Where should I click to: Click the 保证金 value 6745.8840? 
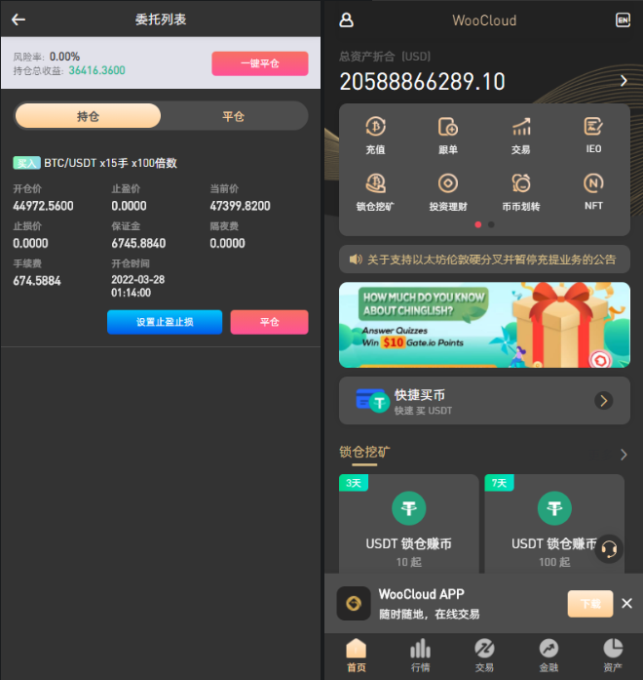138,243
